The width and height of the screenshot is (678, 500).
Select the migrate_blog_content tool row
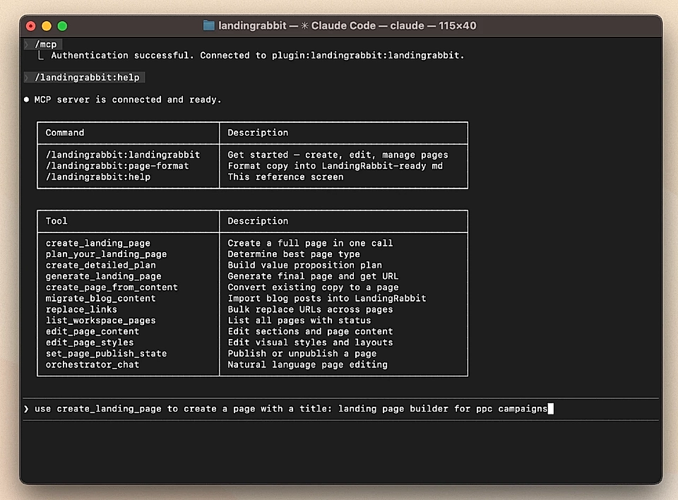point(101,298)
